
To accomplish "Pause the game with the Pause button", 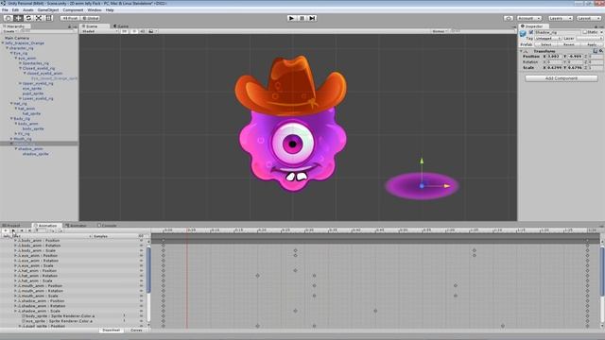I will 302,18.
